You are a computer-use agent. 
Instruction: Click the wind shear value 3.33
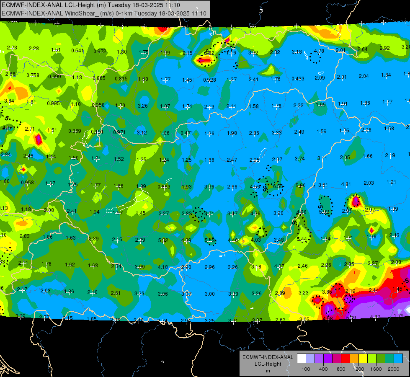[277, 133]
